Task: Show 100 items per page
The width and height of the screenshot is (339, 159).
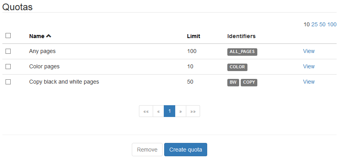Action: (x=332, y=24)
